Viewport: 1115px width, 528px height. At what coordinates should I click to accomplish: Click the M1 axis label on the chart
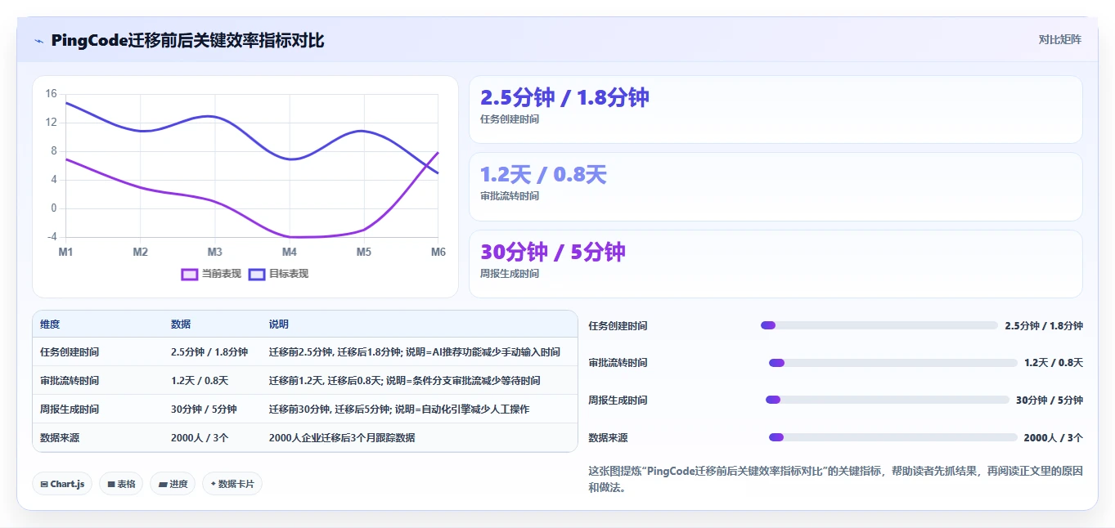tap(65, 252)
